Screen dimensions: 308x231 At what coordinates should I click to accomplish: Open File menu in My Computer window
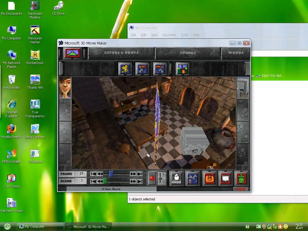(x=134, y=35)
